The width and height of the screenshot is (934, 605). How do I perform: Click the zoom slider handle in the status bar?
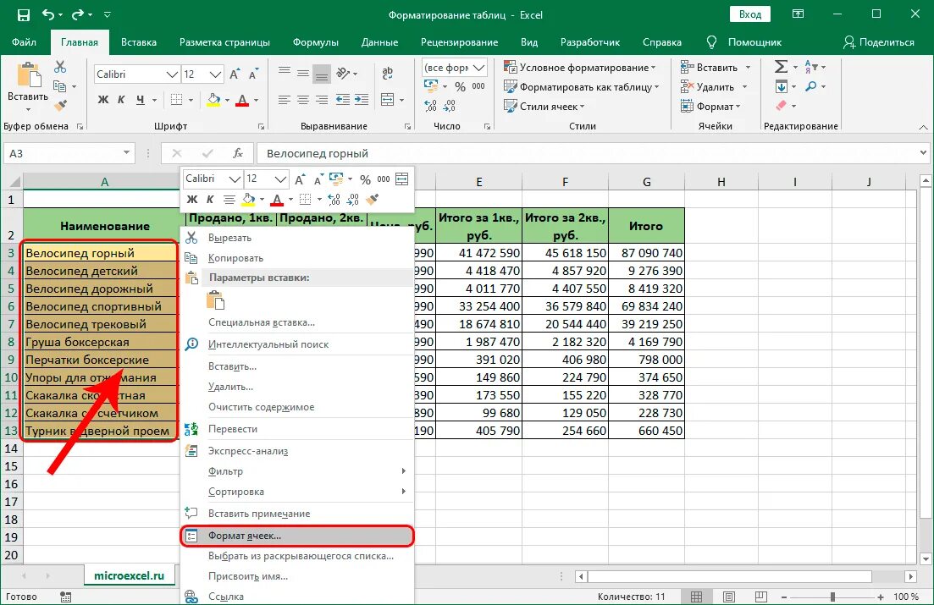(832, 596)
